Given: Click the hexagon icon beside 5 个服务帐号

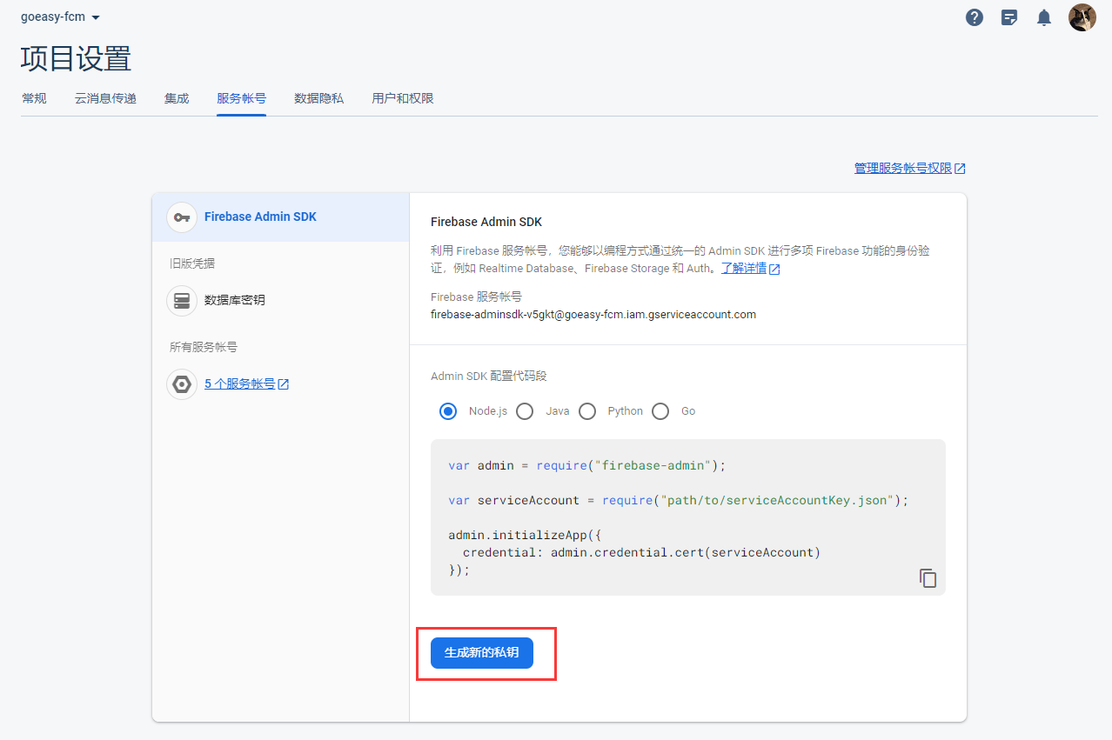Looking at the screenshot, I should tap(182, 383).
